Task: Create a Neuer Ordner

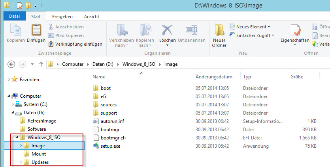Action: [219, 36]
